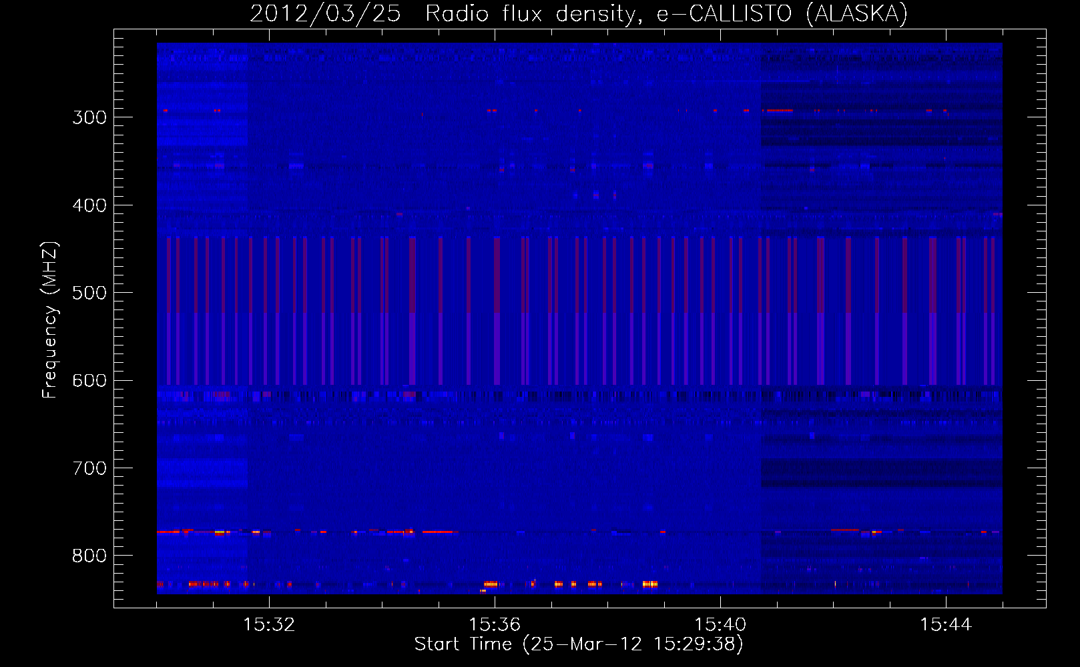Click the 15:32 time tick label

click(269, 625)
